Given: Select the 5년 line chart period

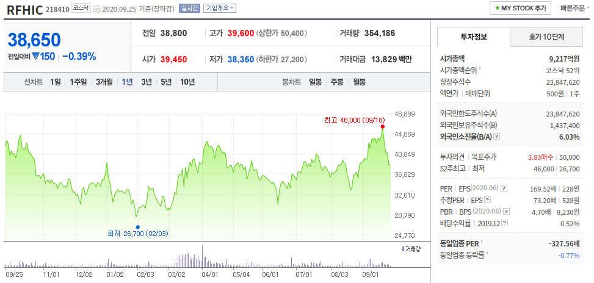Looking at the screenshot, I should pyautogui.click(x=166, y=82).
